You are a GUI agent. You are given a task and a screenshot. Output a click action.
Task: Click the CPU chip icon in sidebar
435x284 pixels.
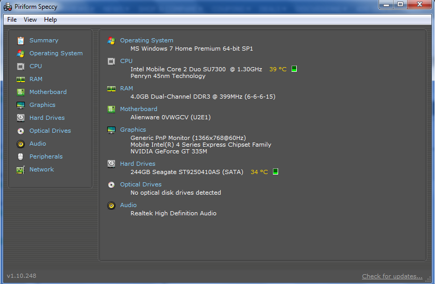[x=21, y=67]
